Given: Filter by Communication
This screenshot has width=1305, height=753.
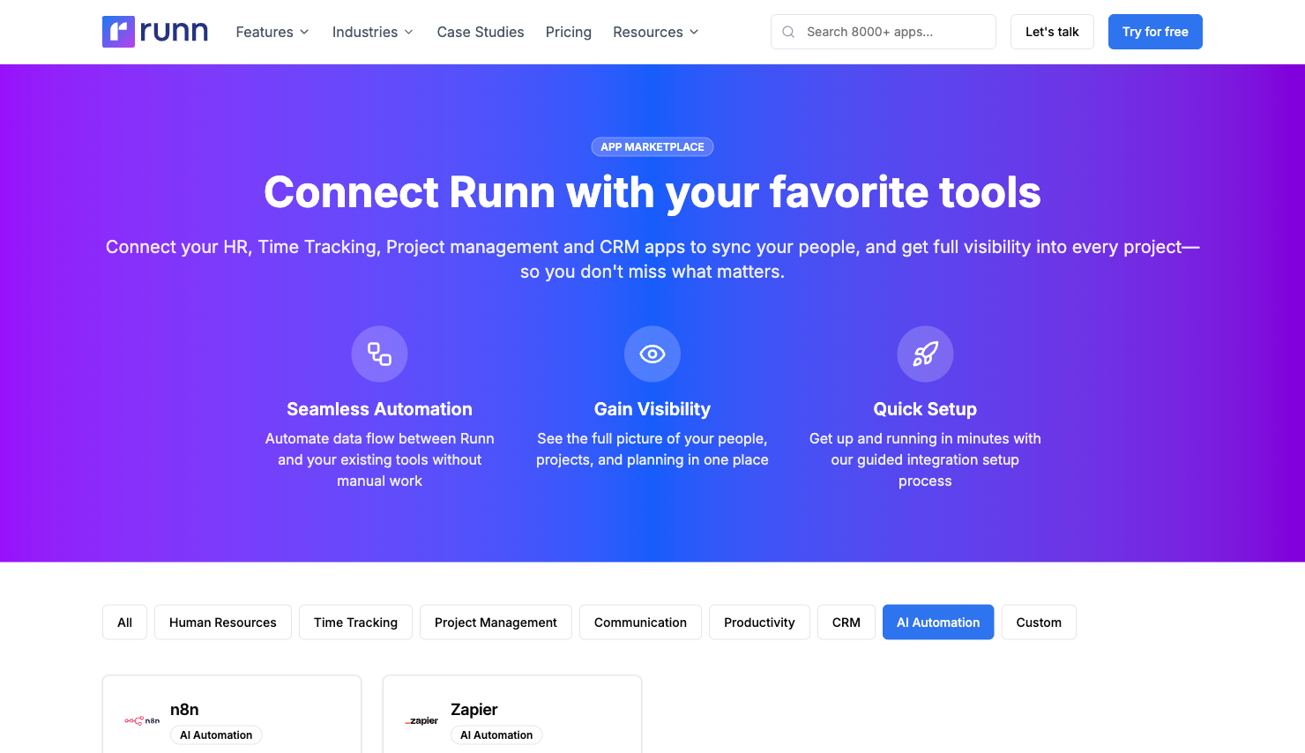Looking at the screenshot, I should click(x=640, y=623).
